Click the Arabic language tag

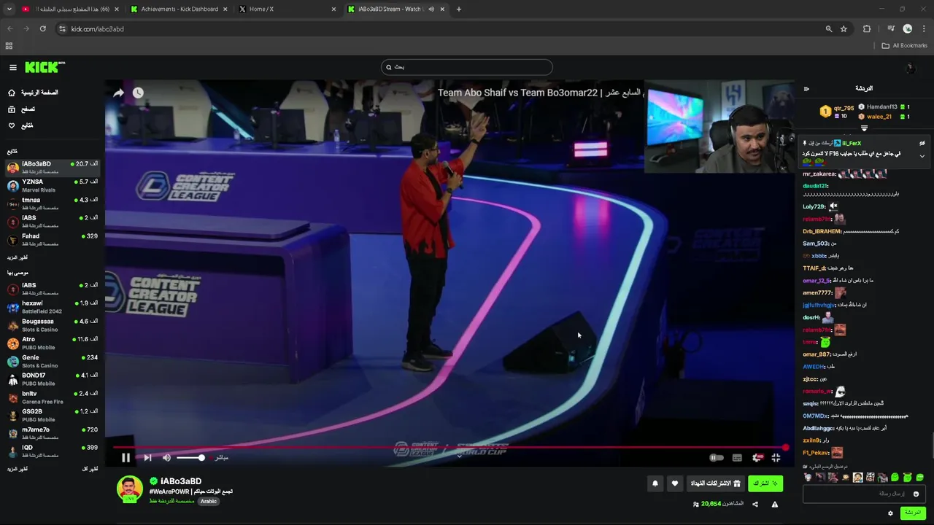click(x=209, y=501)
